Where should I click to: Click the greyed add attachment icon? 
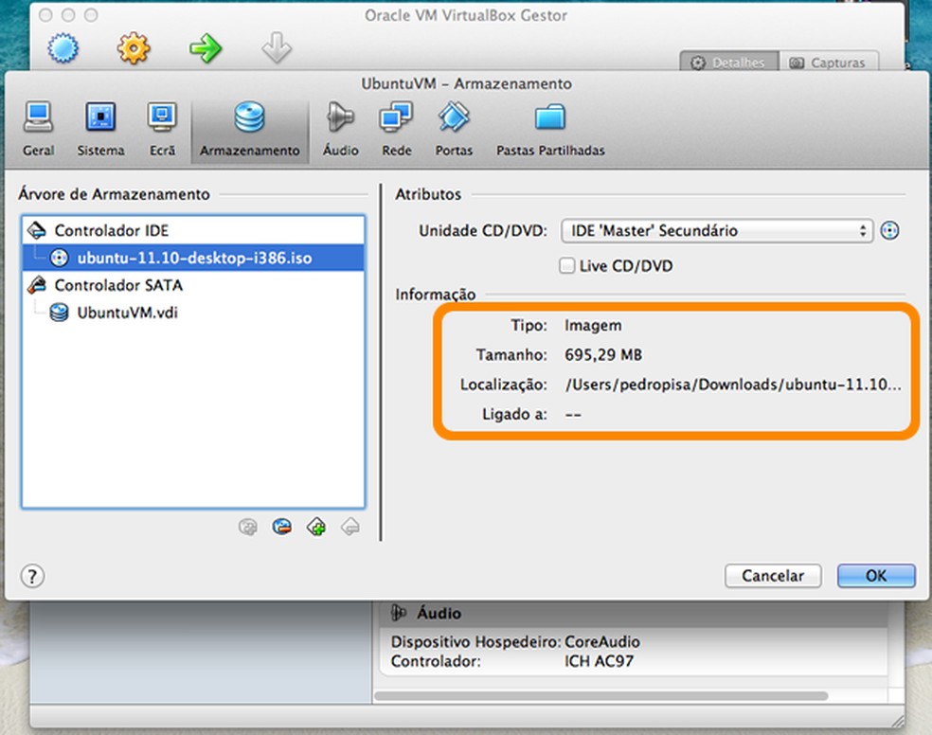point(248,527)
